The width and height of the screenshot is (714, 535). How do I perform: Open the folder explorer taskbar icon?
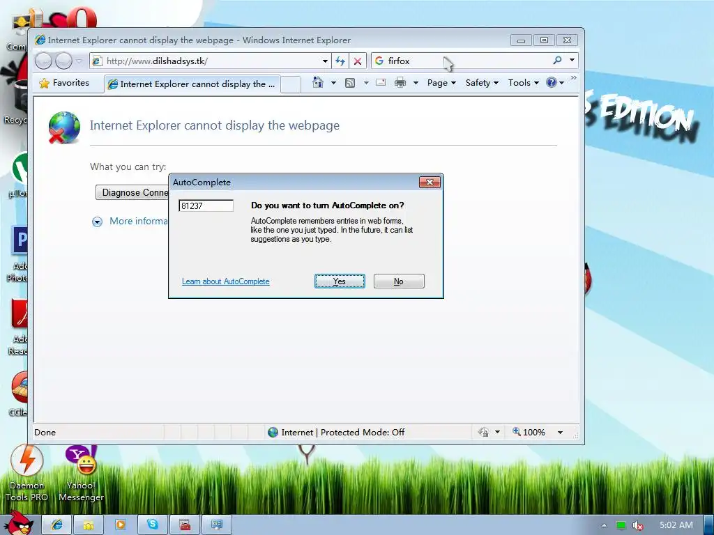click(x=89, y=525)
